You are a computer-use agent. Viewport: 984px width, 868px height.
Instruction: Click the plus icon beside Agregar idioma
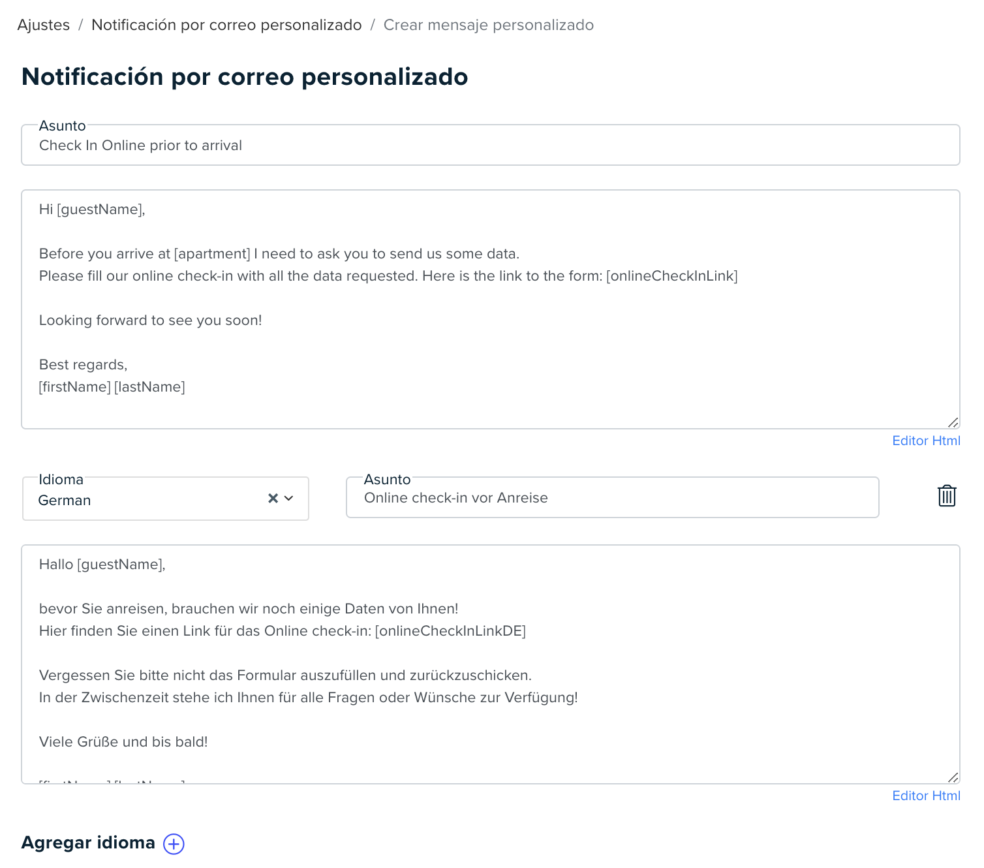pyautogui.click(x=174, y=844)
